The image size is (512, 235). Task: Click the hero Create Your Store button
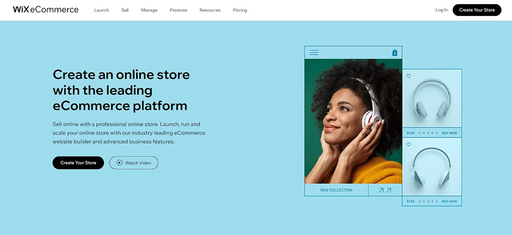tap(78, 162)
